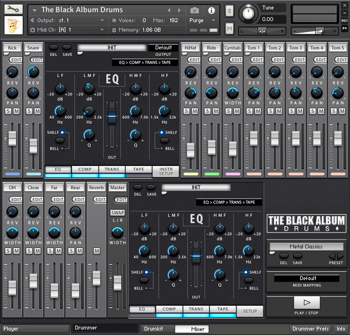Open the Default MIDI MAPPING field
The height and width of the screenshot is (335, 350).
click(307, 278)
